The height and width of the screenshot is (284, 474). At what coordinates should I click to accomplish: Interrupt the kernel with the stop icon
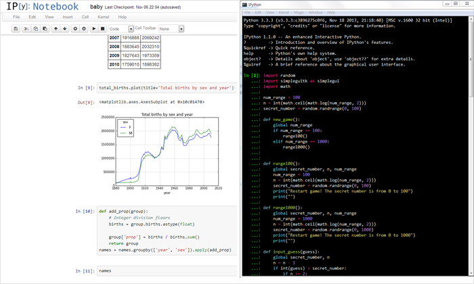tap(102, 28)
